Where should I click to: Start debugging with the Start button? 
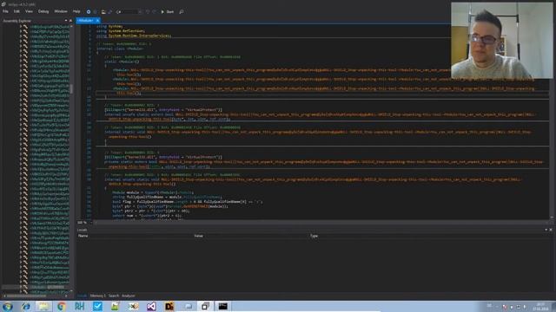[x=168, y=11]
